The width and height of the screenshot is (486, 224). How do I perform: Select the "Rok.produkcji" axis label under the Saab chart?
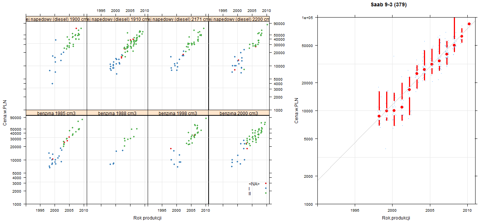point(396,218)
